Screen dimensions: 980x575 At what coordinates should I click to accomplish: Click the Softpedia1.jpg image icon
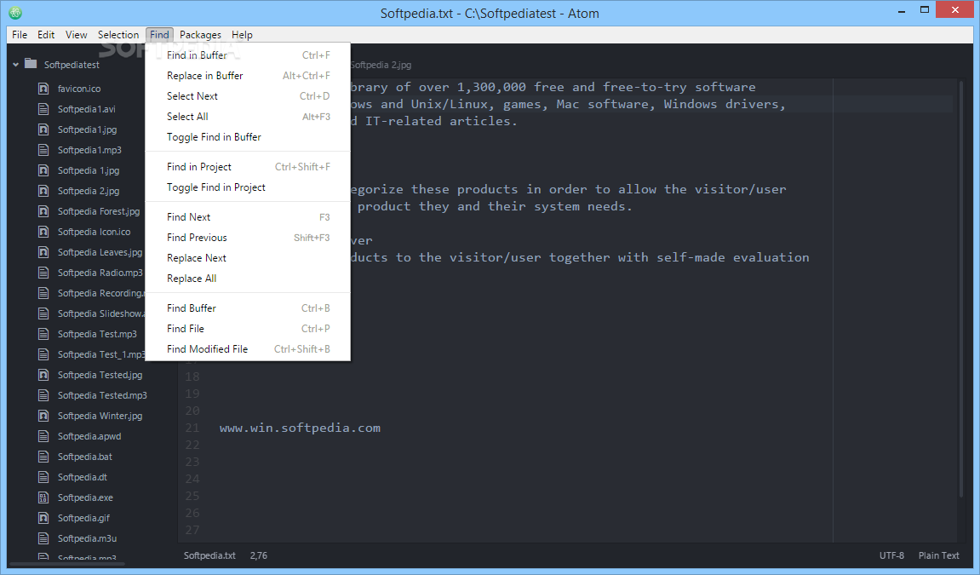43,129
